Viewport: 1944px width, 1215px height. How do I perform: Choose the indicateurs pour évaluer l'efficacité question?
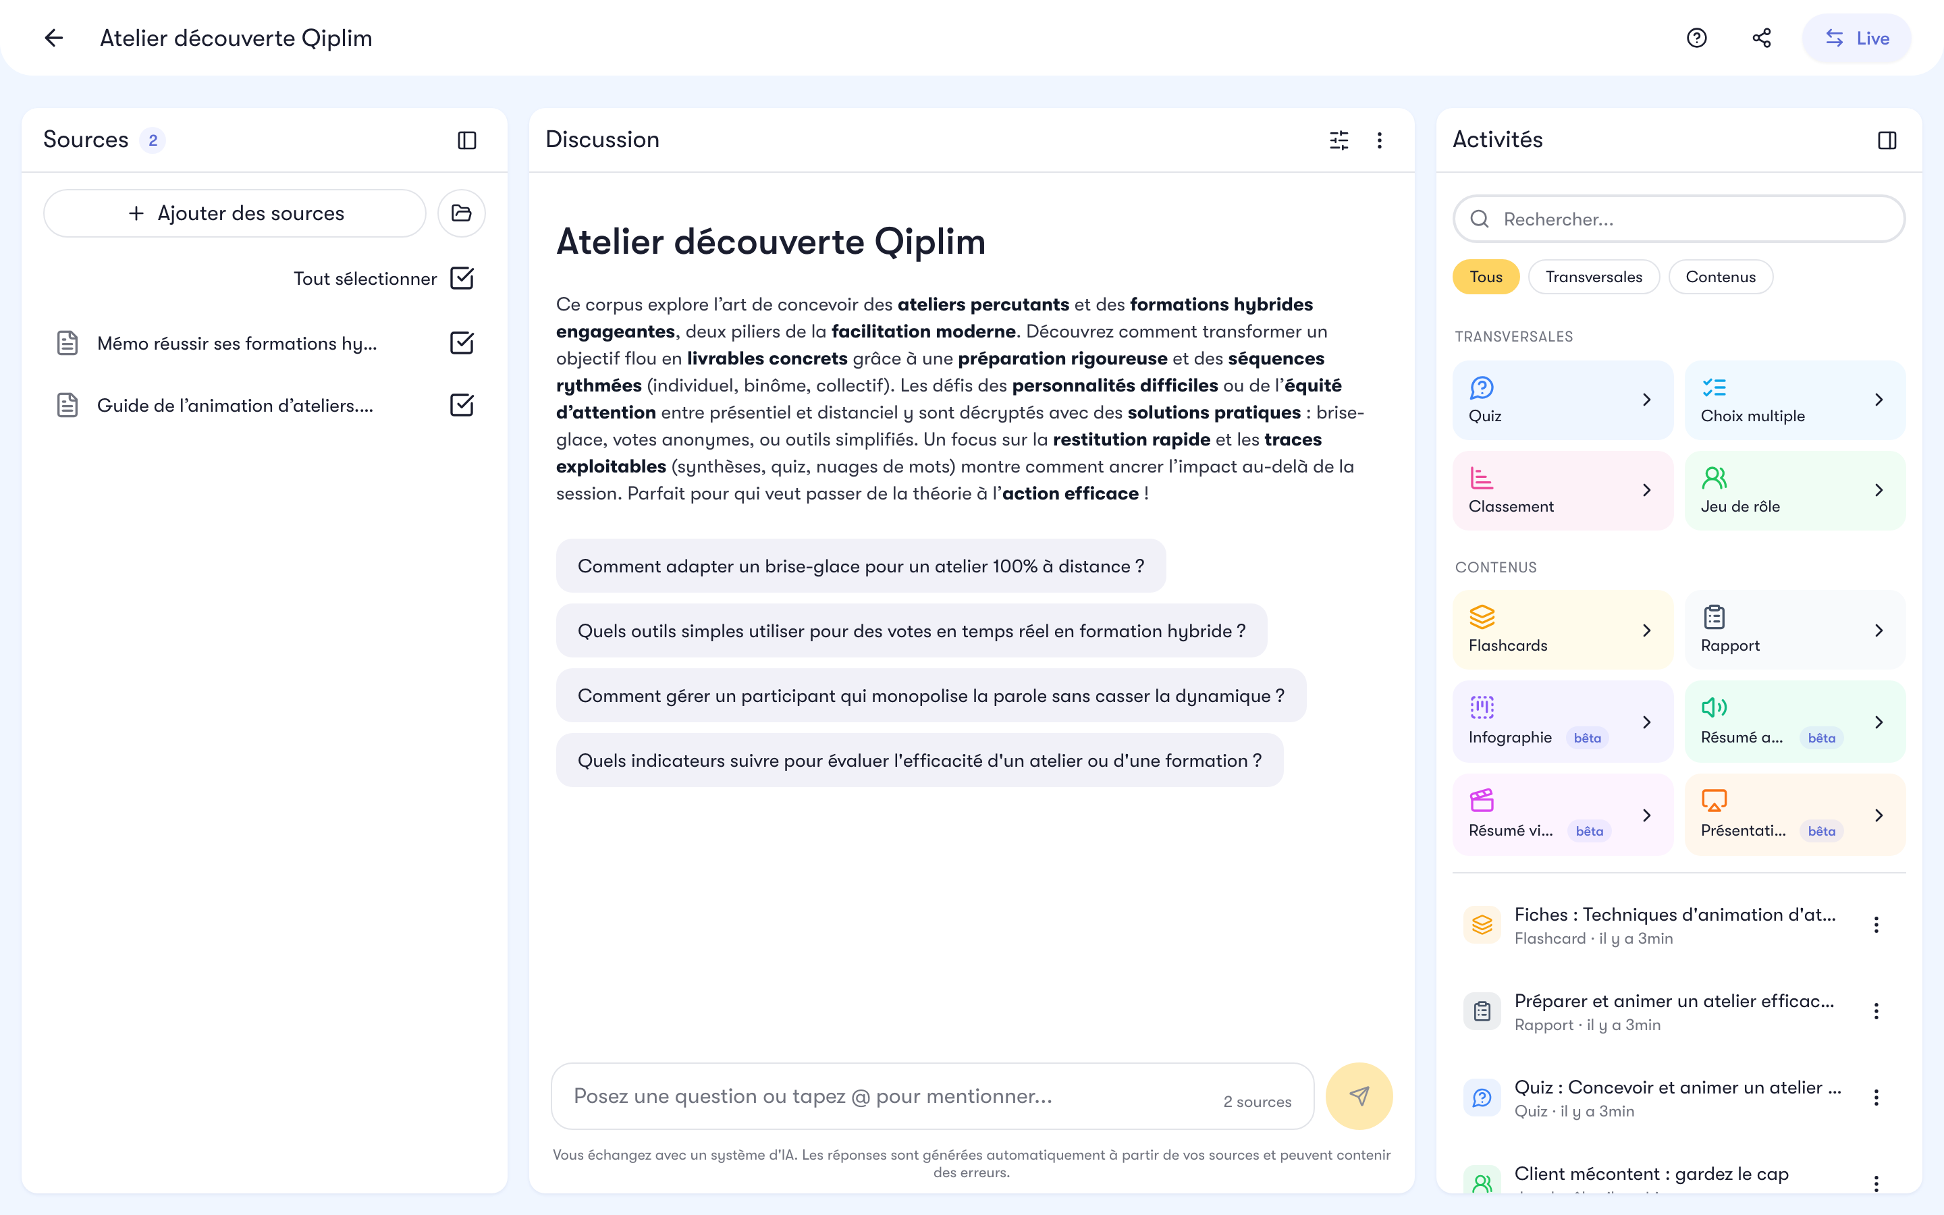point(919,760)
